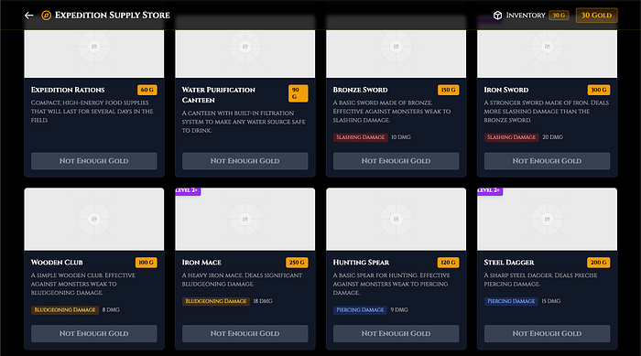
Task: Click the Inventory cube icon
Action: coord(497,16)
